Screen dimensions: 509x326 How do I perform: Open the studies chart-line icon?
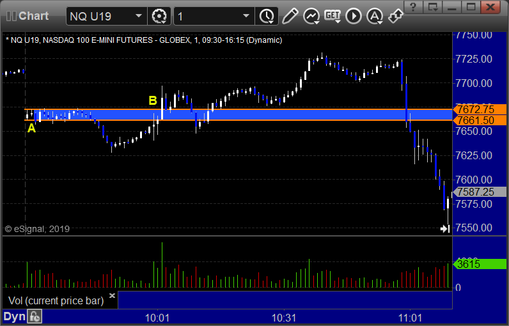[x=311, y=16]
